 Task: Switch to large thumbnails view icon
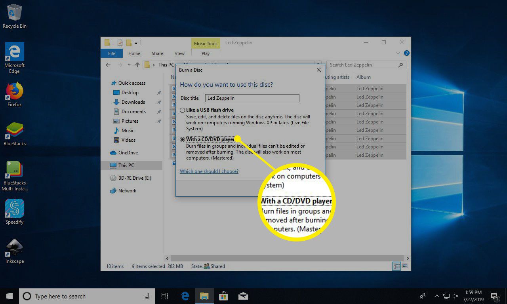(x=404, y=266)
